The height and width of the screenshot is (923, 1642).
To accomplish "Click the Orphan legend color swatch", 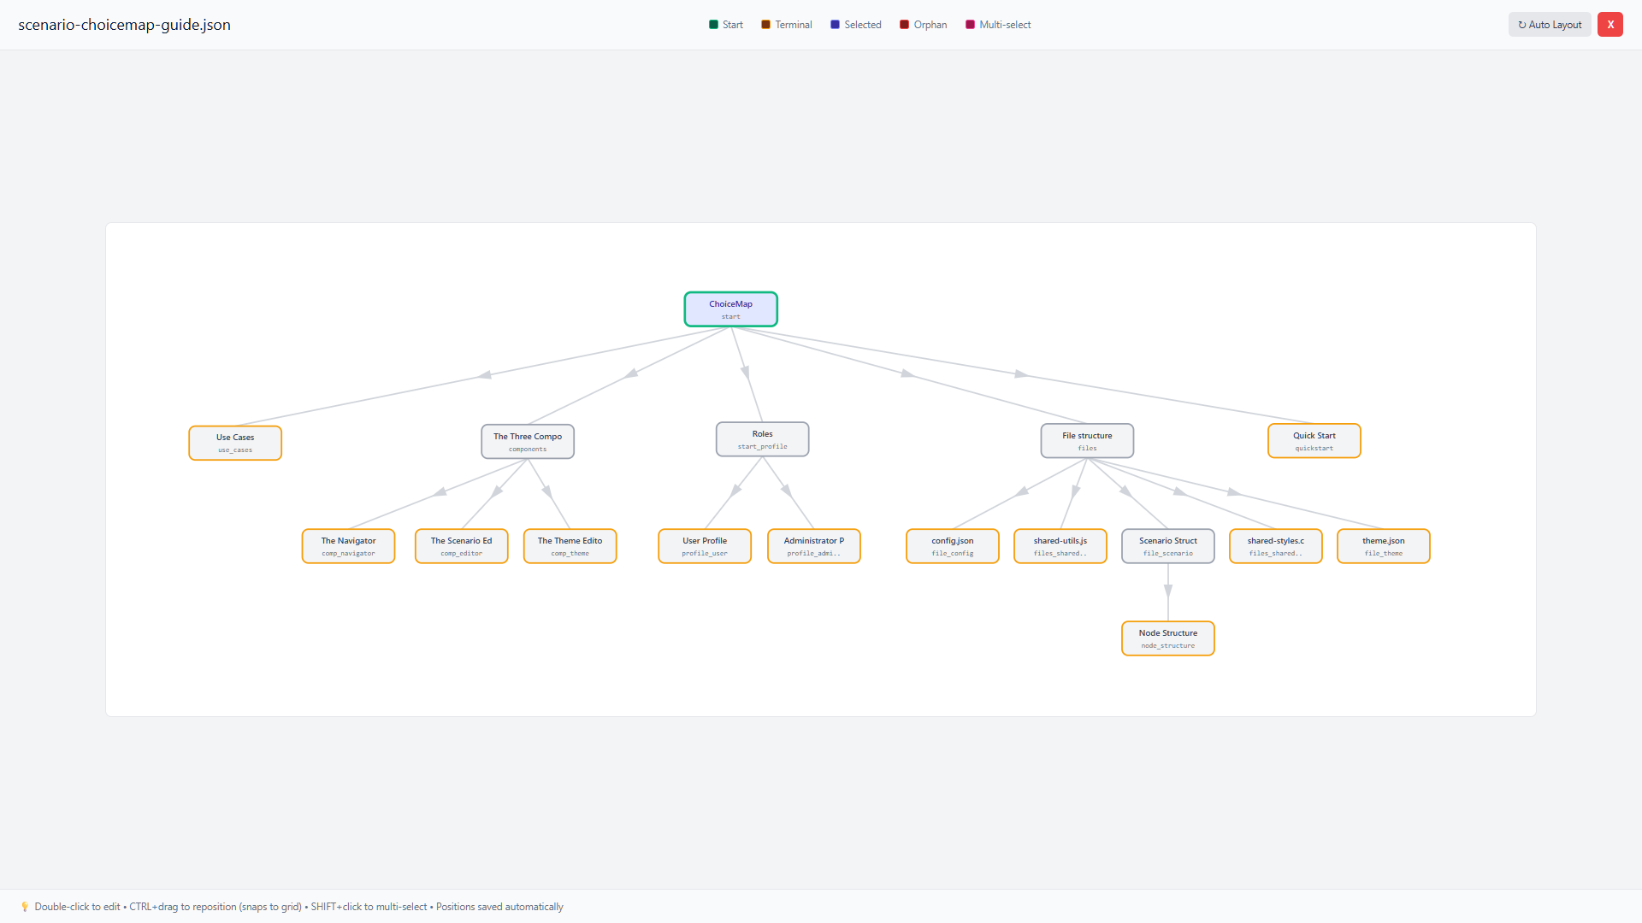I will pos(904,25).
